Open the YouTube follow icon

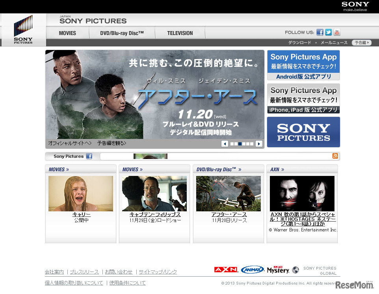(337, 32)
